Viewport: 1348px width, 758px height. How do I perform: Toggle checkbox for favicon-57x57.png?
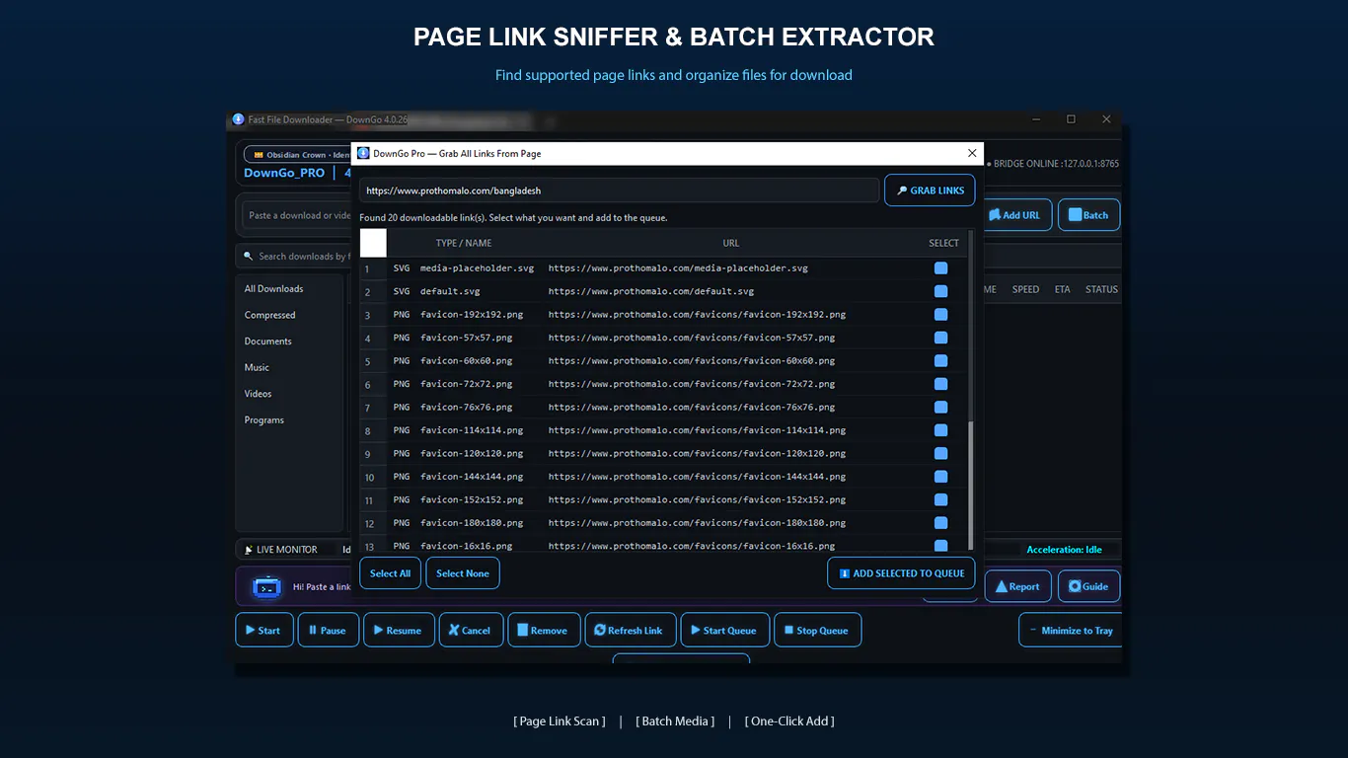[x=940, y=338]
